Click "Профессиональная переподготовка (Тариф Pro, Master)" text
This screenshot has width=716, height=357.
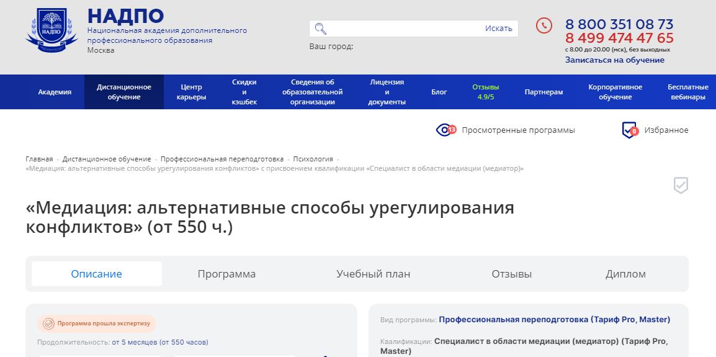pyautogui.click(x=554, y=320)
